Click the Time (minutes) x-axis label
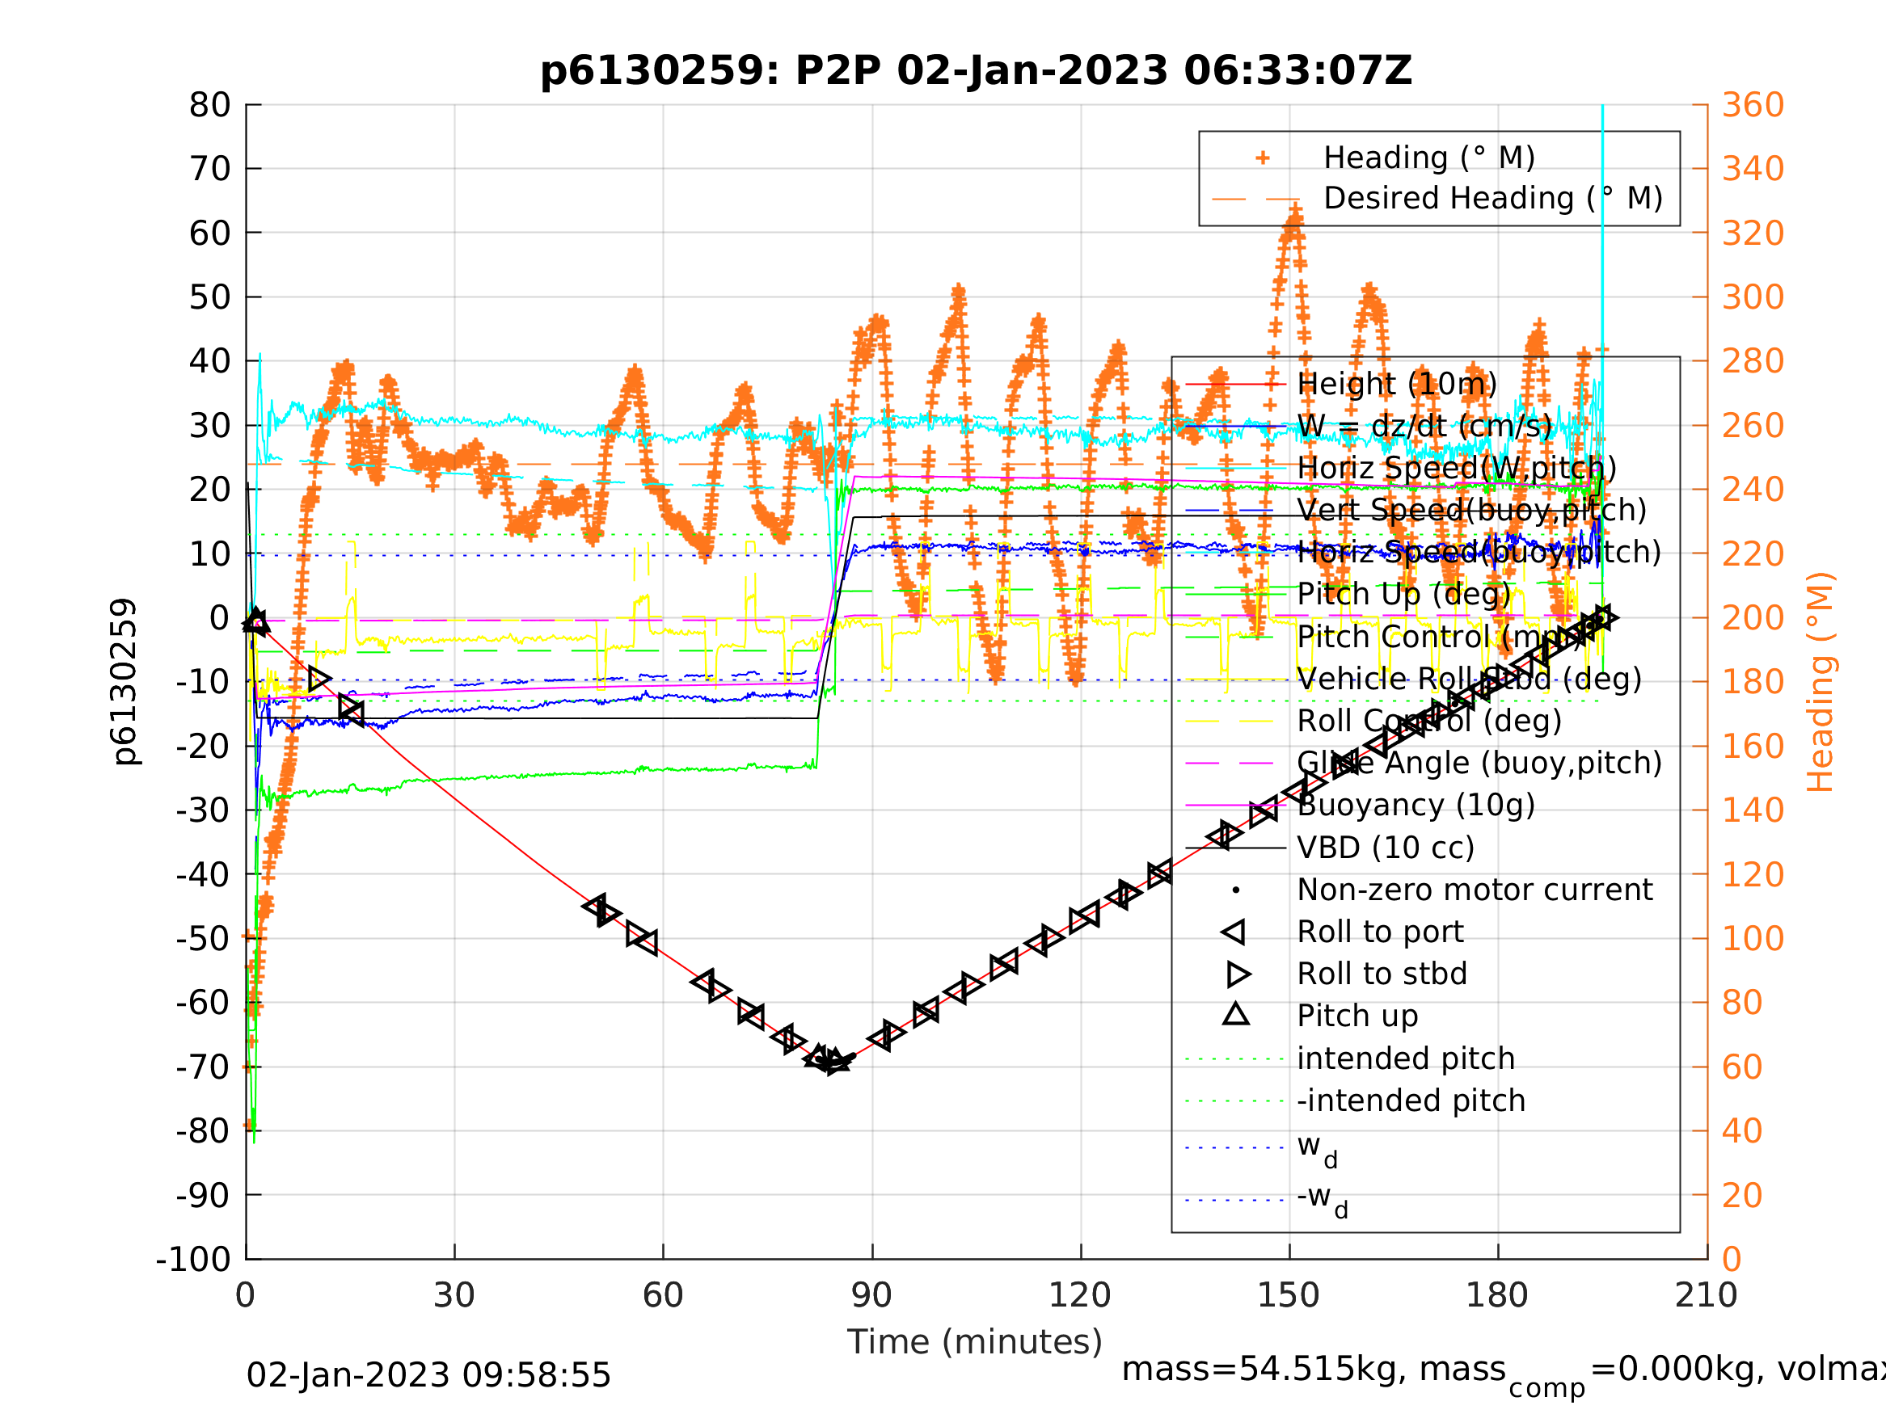The height and width of the screenshot is (1414, 1886). (975, 1342)
